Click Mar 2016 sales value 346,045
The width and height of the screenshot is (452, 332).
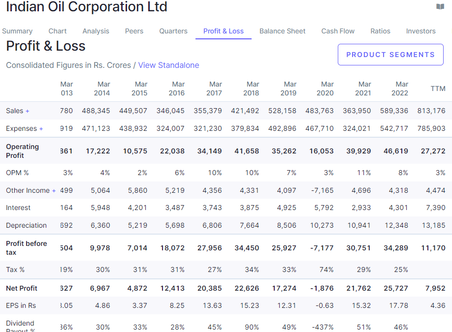click(x=170, y=111)
